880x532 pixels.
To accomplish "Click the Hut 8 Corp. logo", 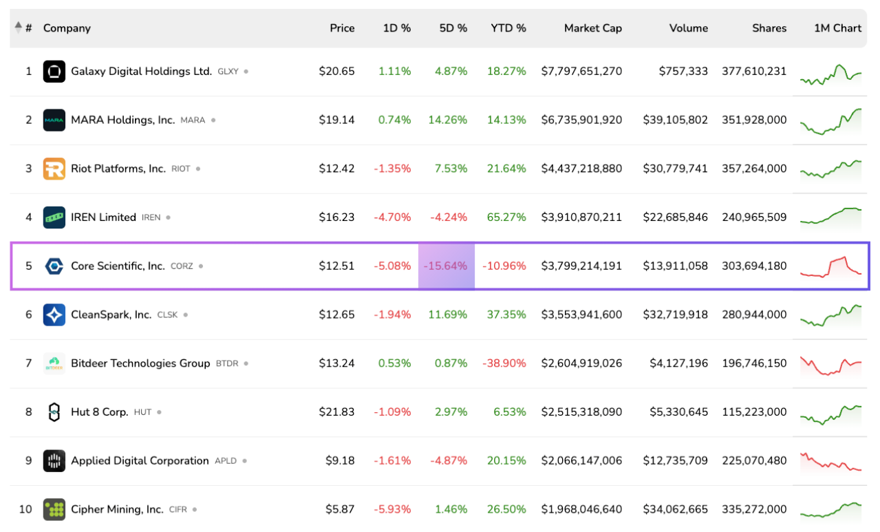I will [x=54, y=412].
